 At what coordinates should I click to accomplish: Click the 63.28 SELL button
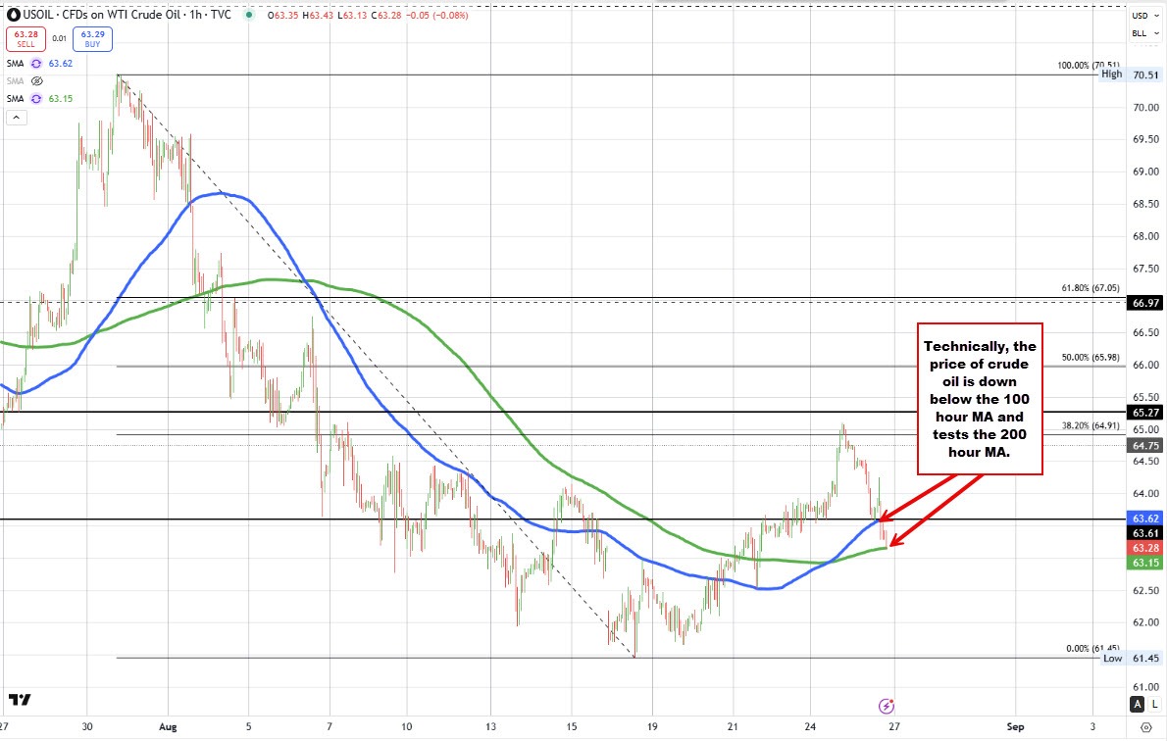click(25, 38)
